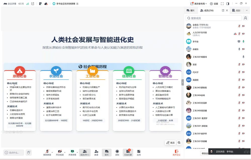This screenshot has height=160, width=251.
Task: Open audio options arrow next to 解除静音
Action: tap(52, 152)
